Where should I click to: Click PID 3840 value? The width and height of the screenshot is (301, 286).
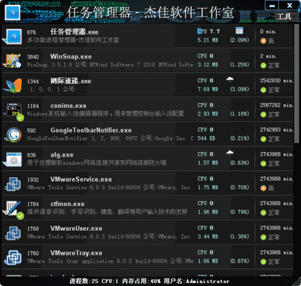point(33,57)
